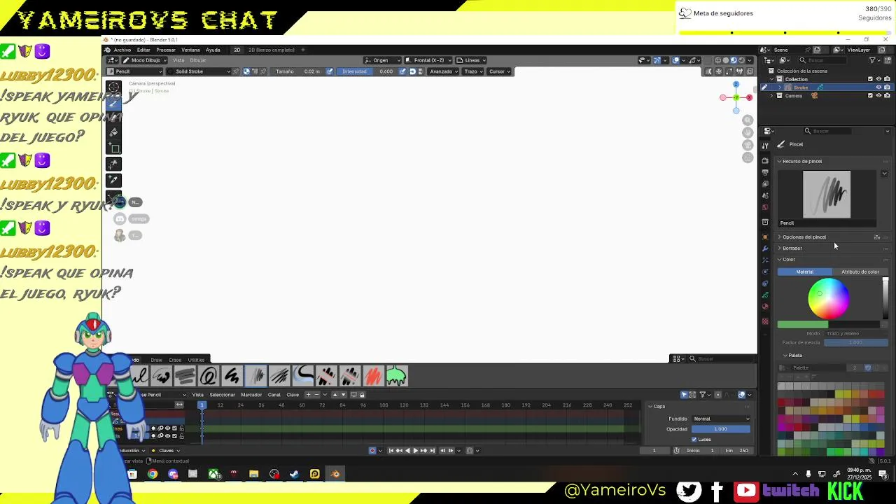896x504 pixels.
Task: Open the Líneas guides dropdown
Action: click(471, 60)
